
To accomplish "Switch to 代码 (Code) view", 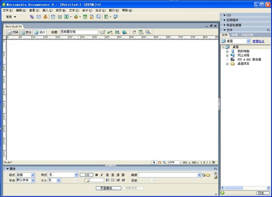I will pyautogui.click(x=13, y=32).
